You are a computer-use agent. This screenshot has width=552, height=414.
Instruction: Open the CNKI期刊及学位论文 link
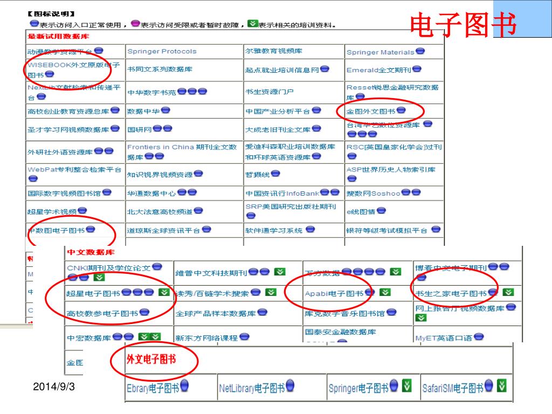tap(109, 268)
